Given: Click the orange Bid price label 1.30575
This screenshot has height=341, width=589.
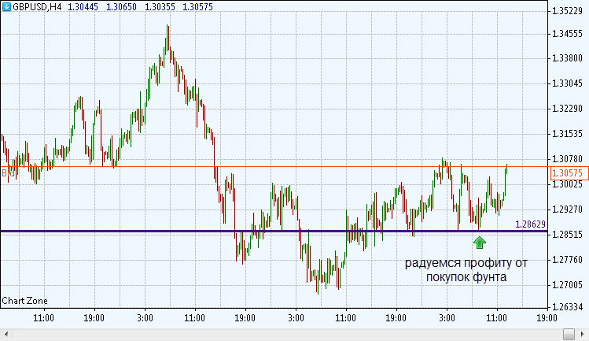Looking at the screenshot, I should coord(569,173).
